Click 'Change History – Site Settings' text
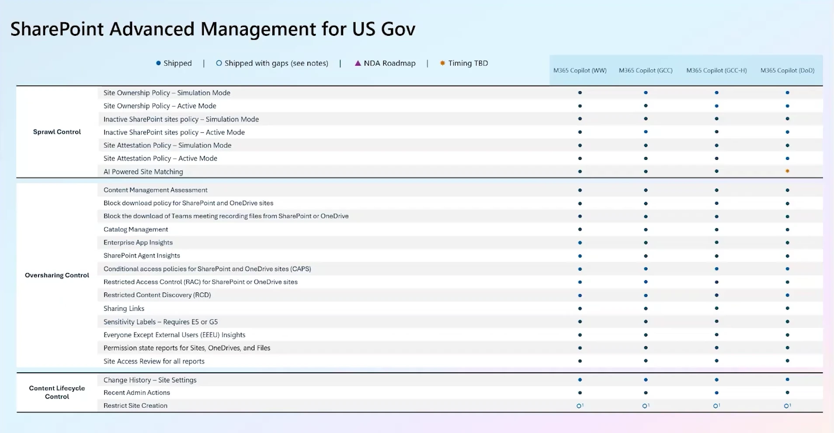This screenshot has width=834, height=433. point(150,380)
